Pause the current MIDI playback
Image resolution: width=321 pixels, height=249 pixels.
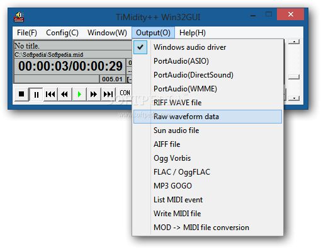pos(36,95)
